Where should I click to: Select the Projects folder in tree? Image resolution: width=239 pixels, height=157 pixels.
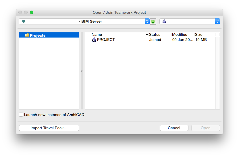pos(49,35)
